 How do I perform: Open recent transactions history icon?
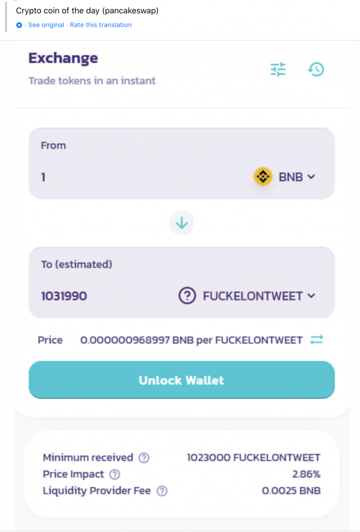coord(316,69)
